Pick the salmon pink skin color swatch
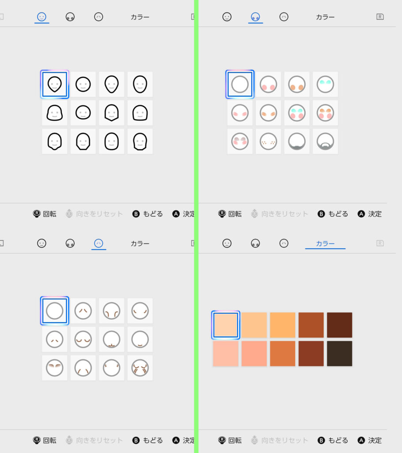The image size is (402, 453). (254, 353)
